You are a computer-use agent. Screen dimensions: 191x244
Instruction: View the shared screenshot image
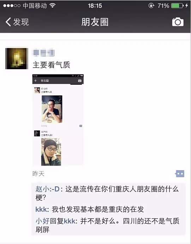(x=58, y=120)
